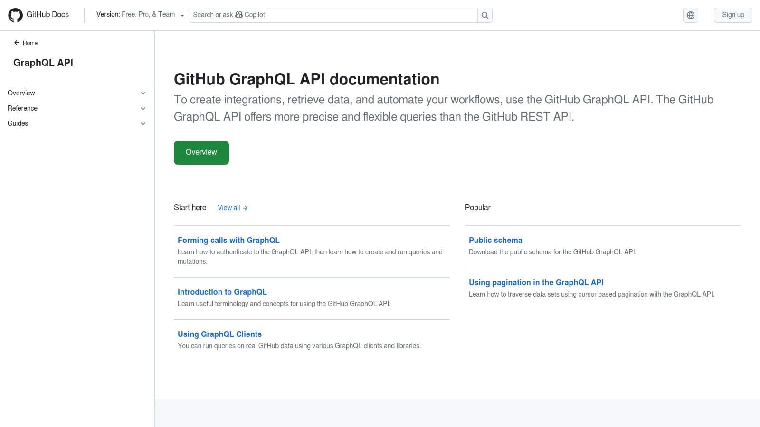The image size is (760, 427).
Task: Click the left-pointing arrow beside the Home link
Action: point(17,43)
